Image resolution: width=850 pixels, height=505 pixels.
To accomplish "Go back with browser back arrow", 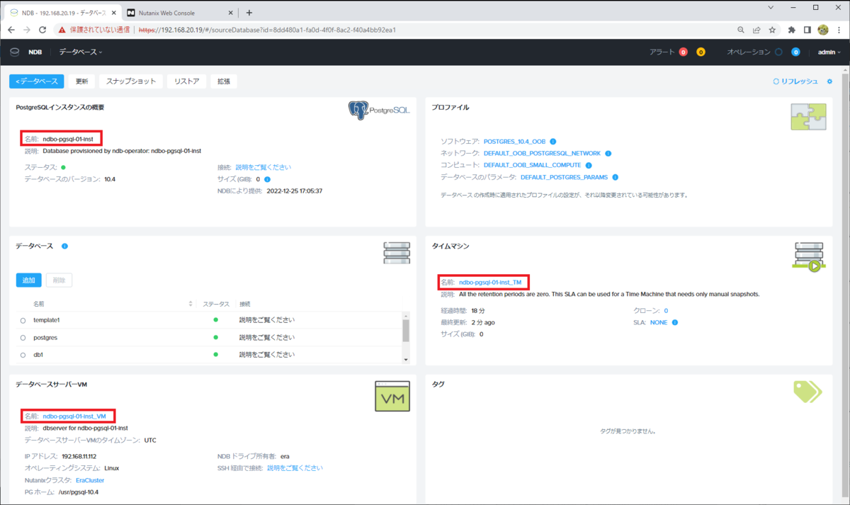I will point(11,30).
